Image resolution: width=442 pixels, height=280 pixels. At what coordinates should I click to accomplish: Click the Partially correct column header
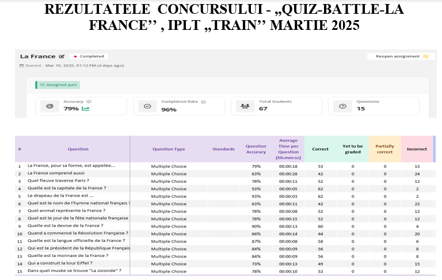pyautogui.click(x=384, y=149)
